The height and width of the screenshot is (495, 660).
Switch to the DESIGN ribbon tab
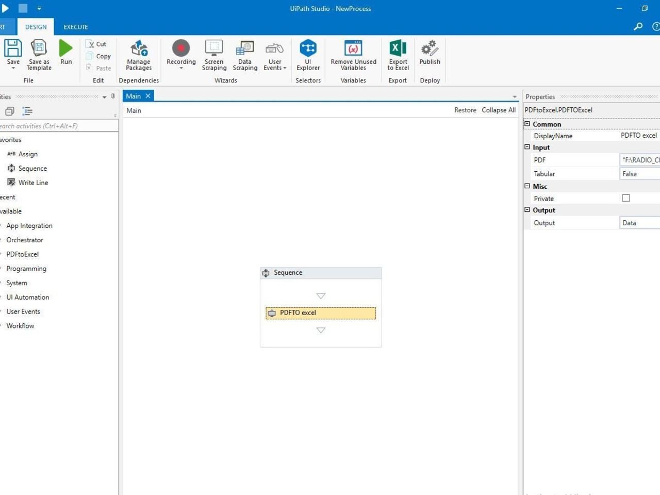[36, 27]
